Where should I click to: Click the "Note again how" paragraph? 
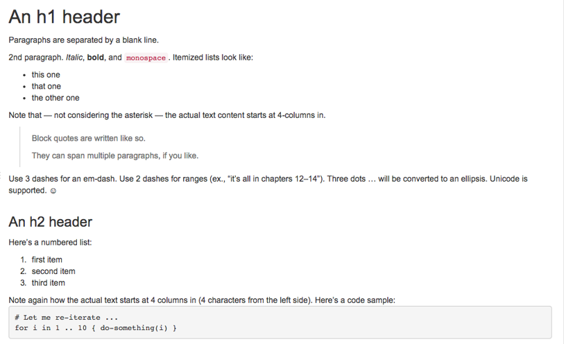click(201, 300)
